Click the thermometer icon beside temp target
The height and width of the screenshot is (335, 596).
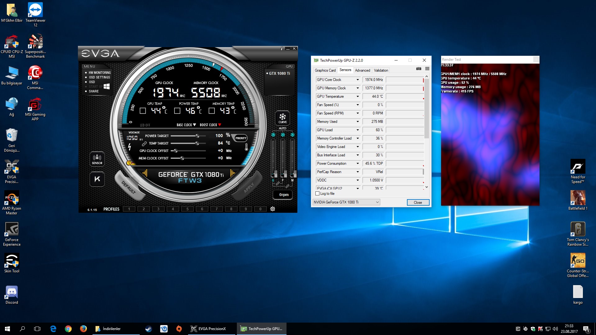coord(246,147)
